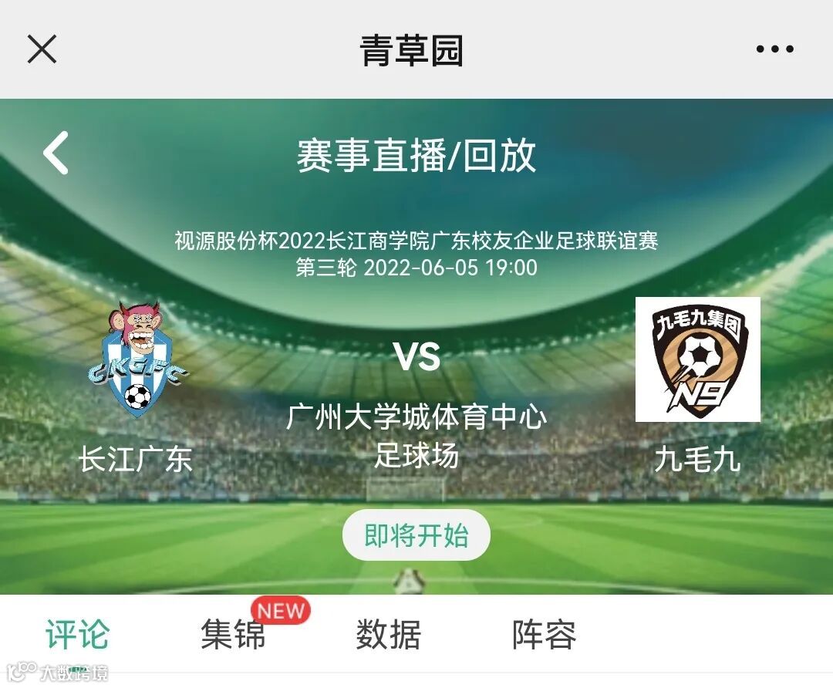The height and width of the screenshot is (688, 833).
Task: Click the 长江广东 team name
Action: [x=136, y=458]
